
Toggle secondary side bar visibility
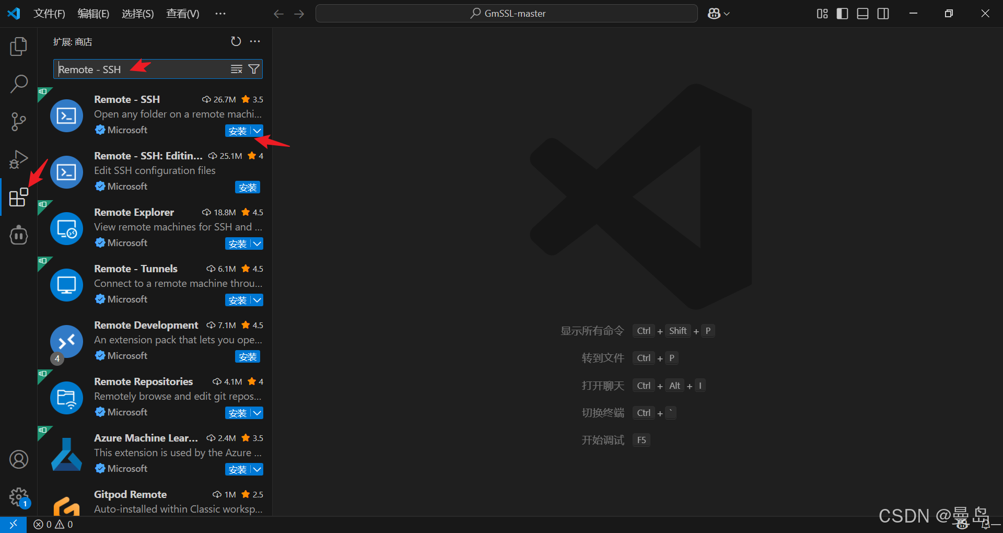pyautogui.click(x=883, y=14)
